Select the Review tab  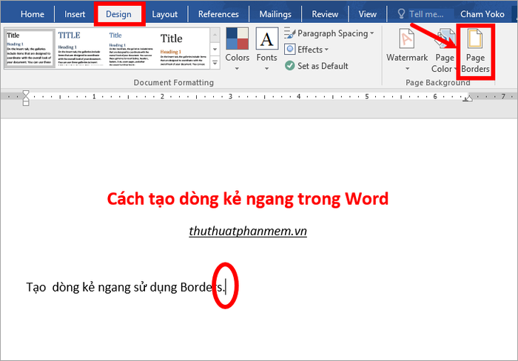tap(325, 13)
